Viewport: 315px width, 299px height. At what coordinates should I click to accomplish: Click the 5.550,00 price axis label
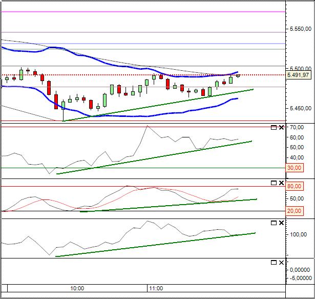click(300, 29)
